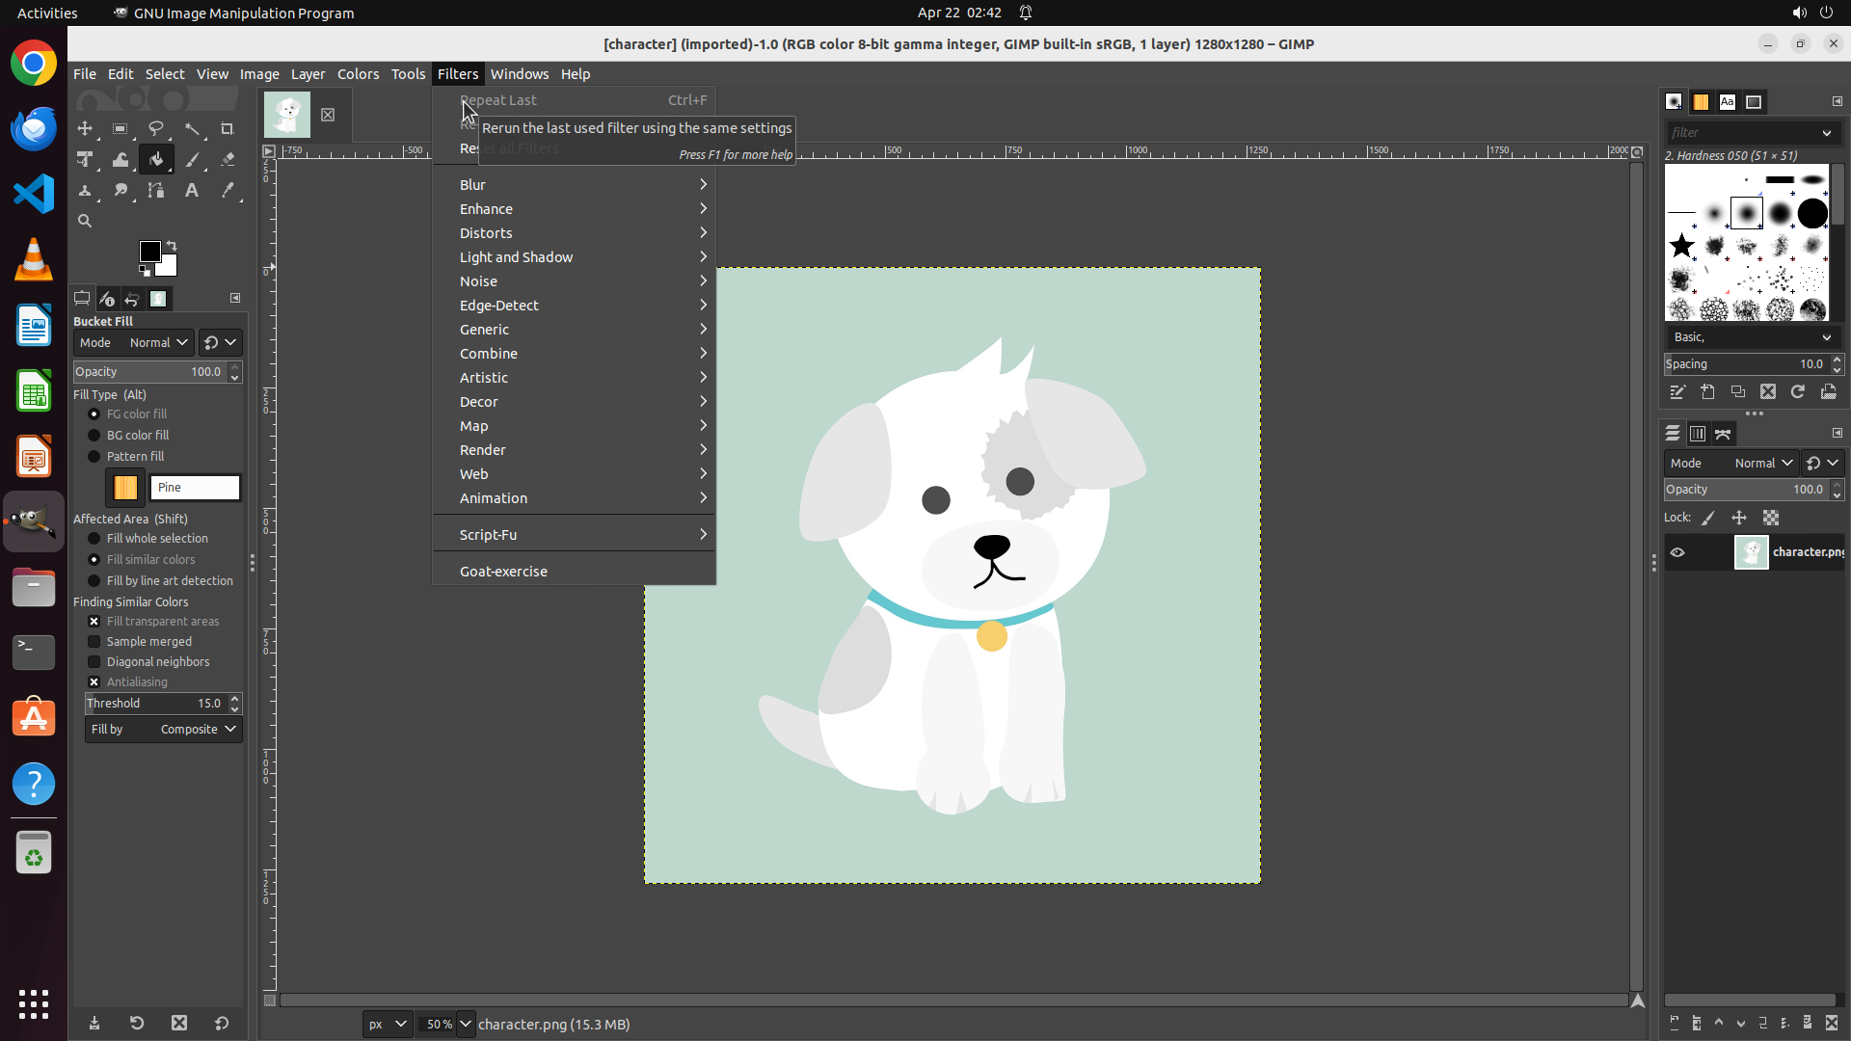Select the Free Select lasso tool
The width and height of the screenshot is (1851, 1041).
click(156, 128)
